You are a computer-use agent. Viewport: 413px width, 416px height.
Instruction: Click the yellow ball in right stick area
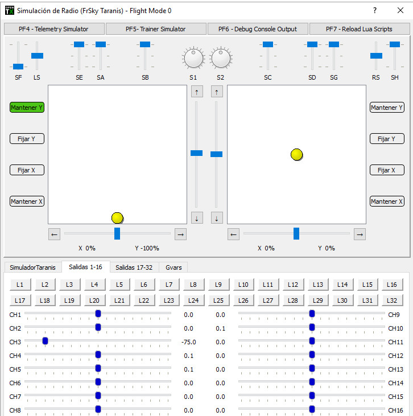296,155
